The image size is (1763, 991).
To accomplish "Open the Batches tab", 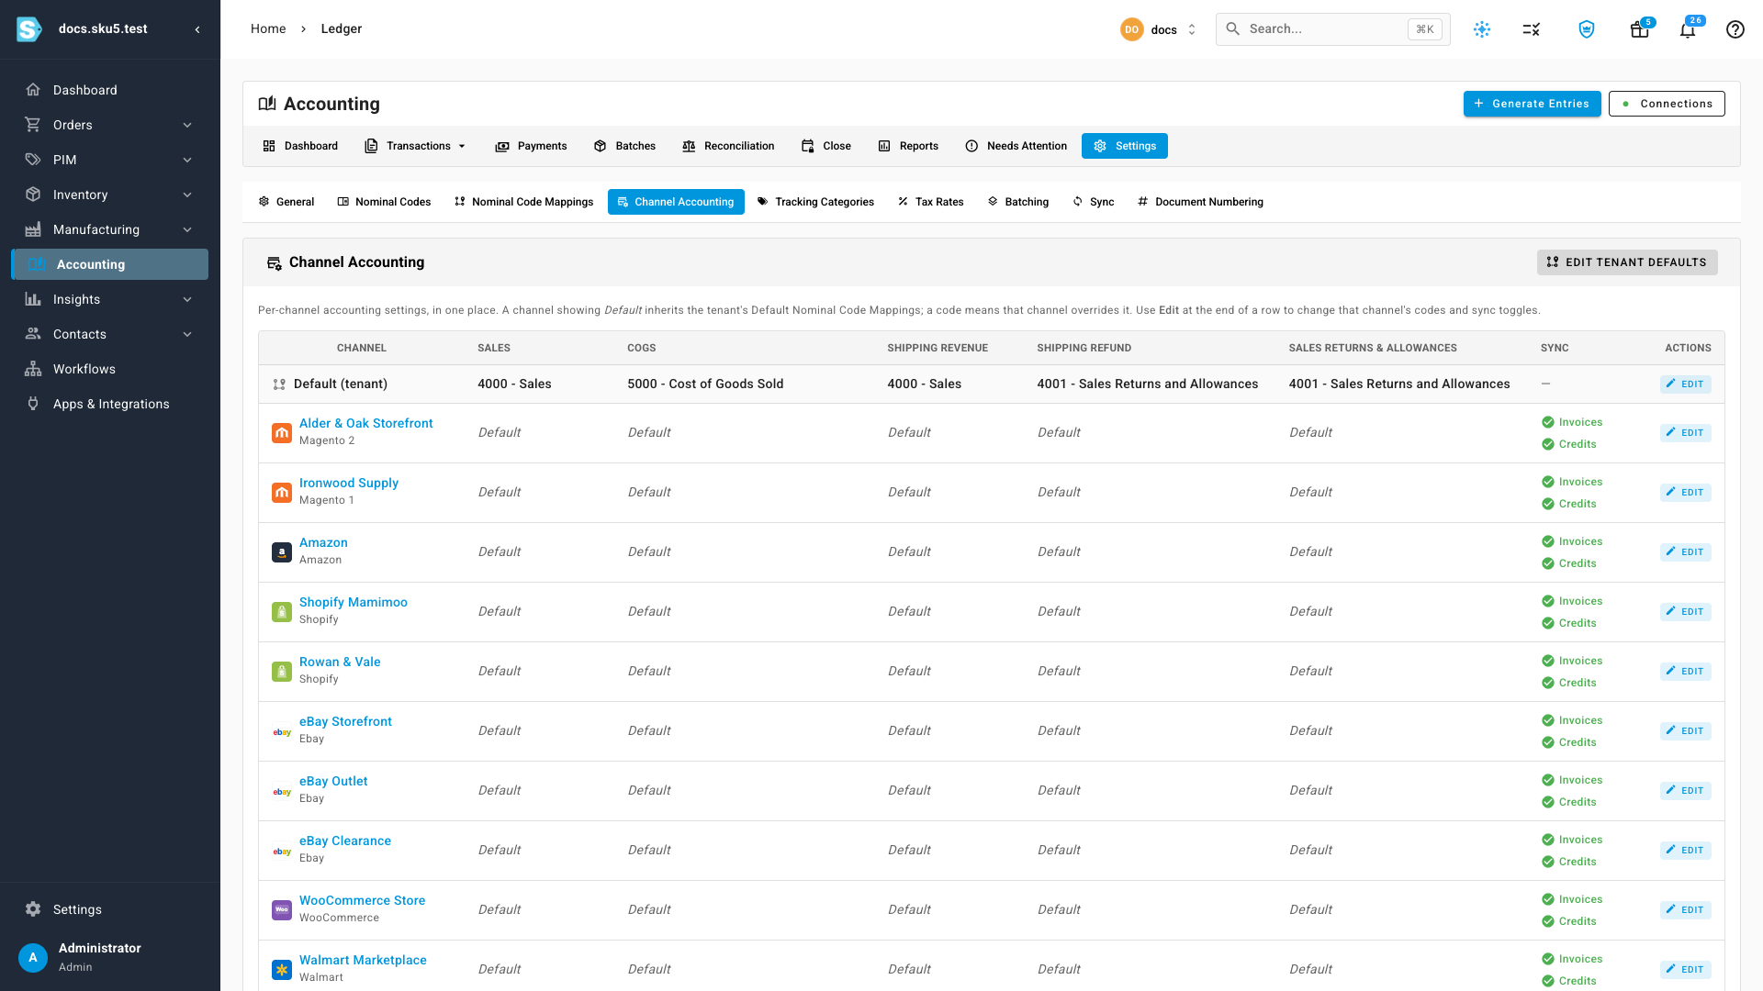I will tap(624, 146).
